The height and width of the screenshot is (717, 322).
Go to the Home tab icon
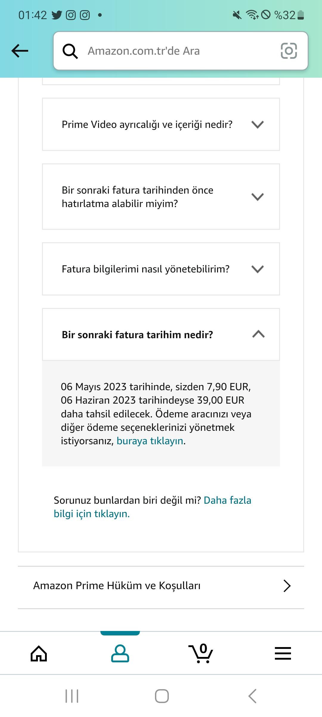39,653
